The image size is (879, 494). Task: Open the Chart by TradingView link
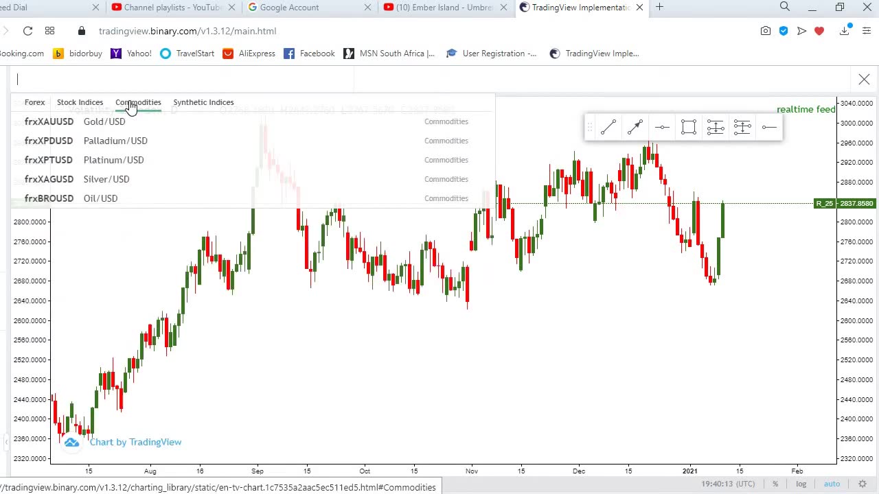tap(135, 442)
